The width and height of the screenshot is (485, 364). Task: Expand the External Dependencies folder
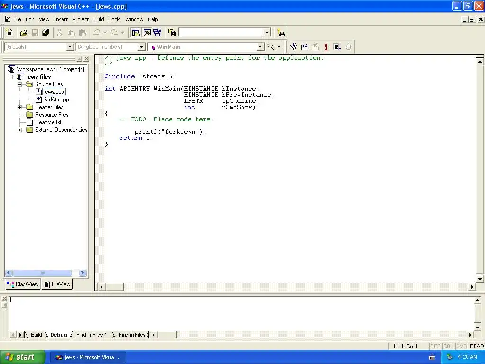click(19, 130)
